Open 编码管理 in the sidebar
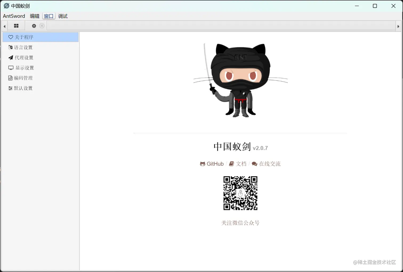The height and width of the screenshot is (272, 403). coord(41,78)
